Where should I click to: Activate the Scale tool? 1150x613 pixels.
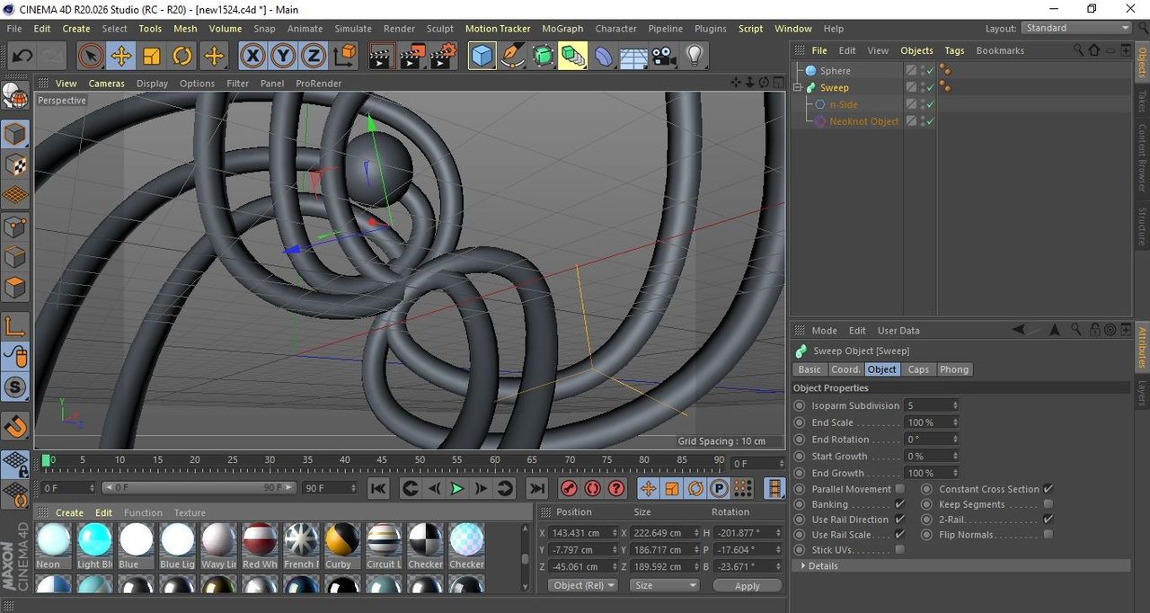click(x=152, y=57)
